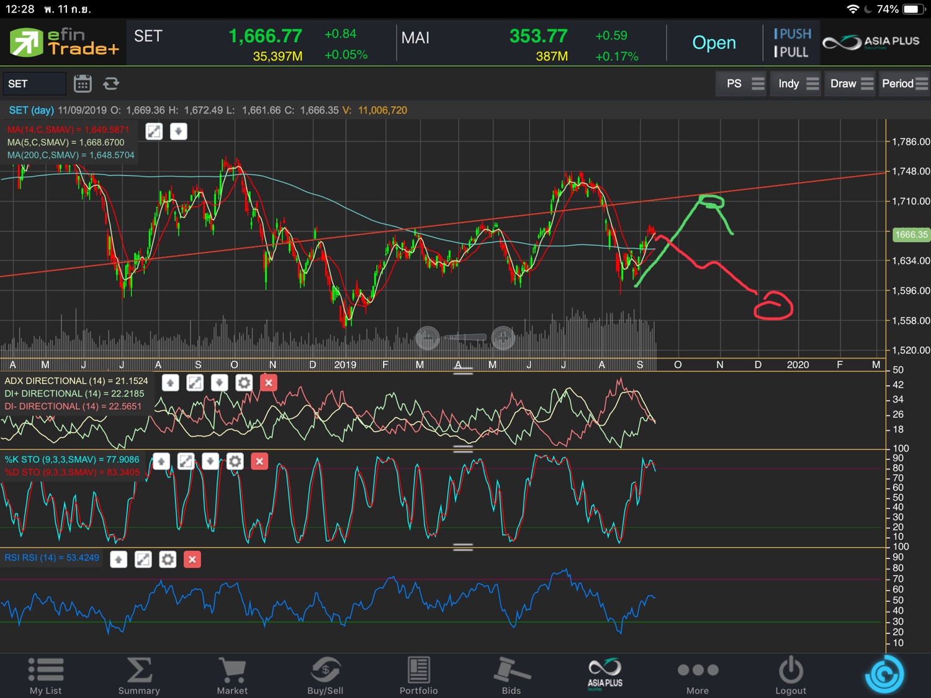Open the Draw tools menu
931x698 pixels.
point(852,84)
